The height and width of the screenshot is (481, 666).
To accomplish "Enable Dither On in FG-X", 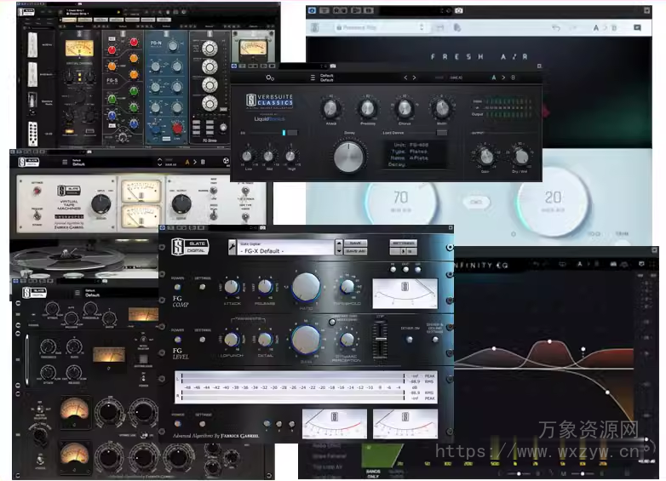I will pos(411,341).
